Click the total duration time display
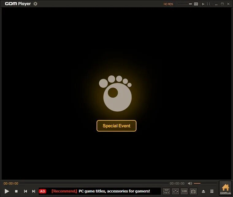The height and width of the screenshot is (197, 233). click(177, 183)
